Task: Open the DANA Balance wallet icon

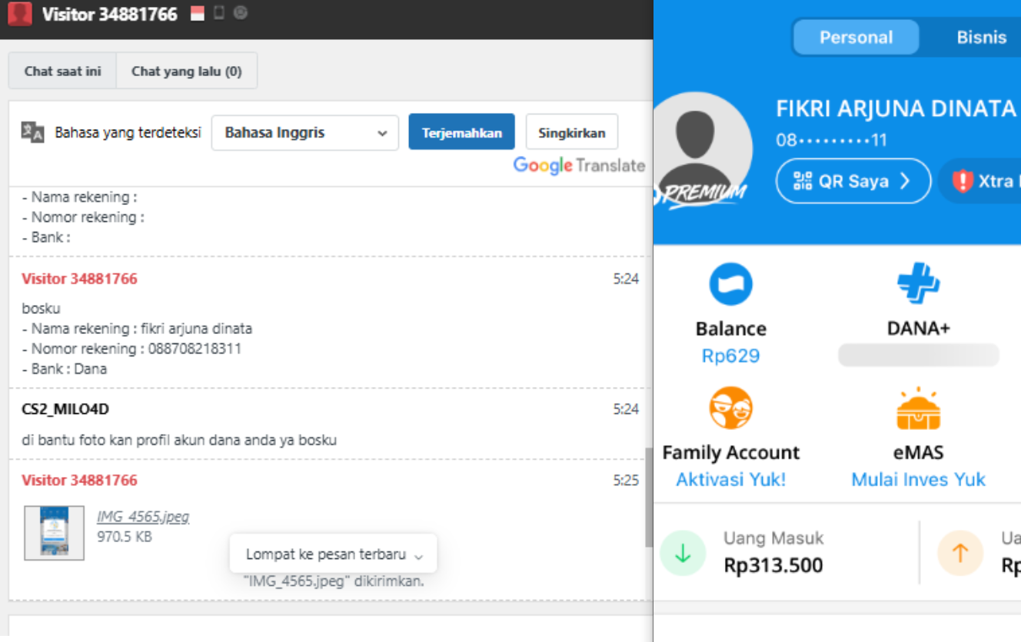Action: (x=730, y=284)
